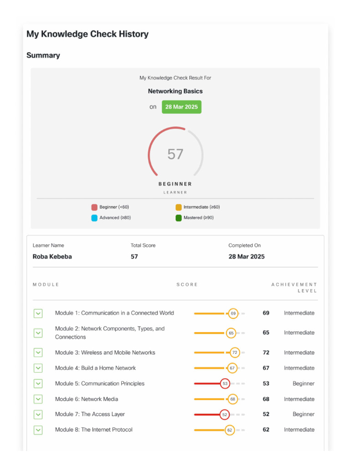Click the 72 score marker on Module 3 bar

[x=235, y=353]
